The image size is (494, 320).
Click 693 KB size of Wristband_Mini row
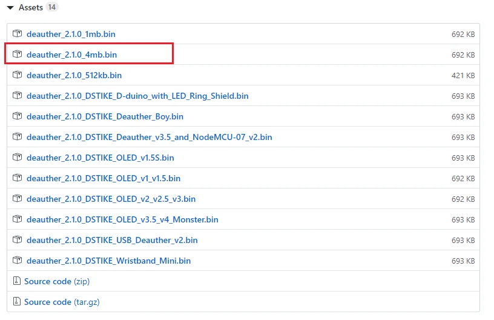463,261
